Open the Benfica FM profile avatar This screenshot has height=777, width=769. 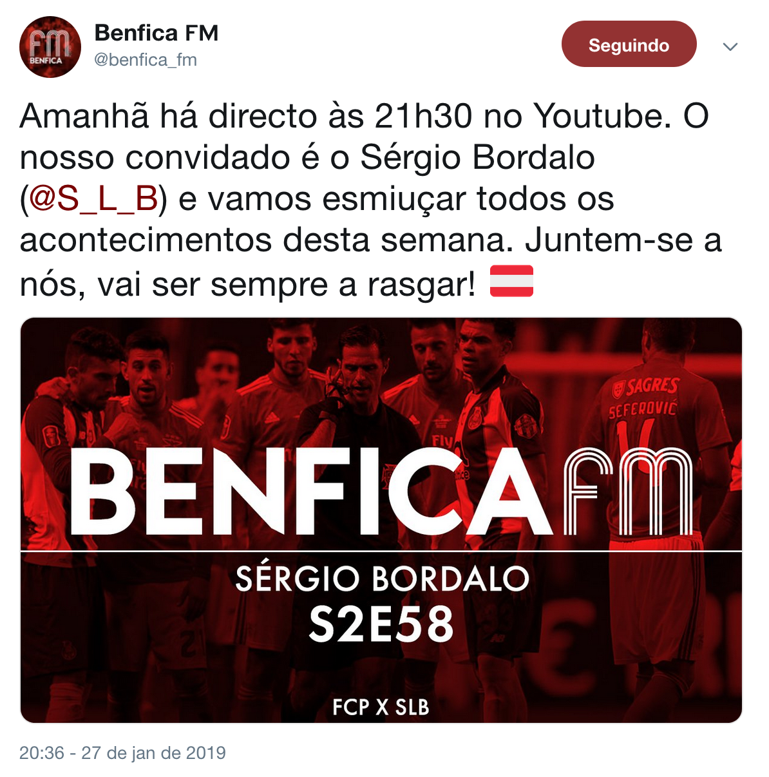pyautogui.click(x=50, y=47)
